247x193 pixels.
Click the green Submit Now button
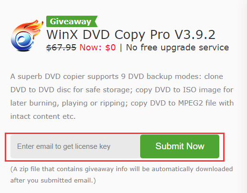tap(180, 146)
